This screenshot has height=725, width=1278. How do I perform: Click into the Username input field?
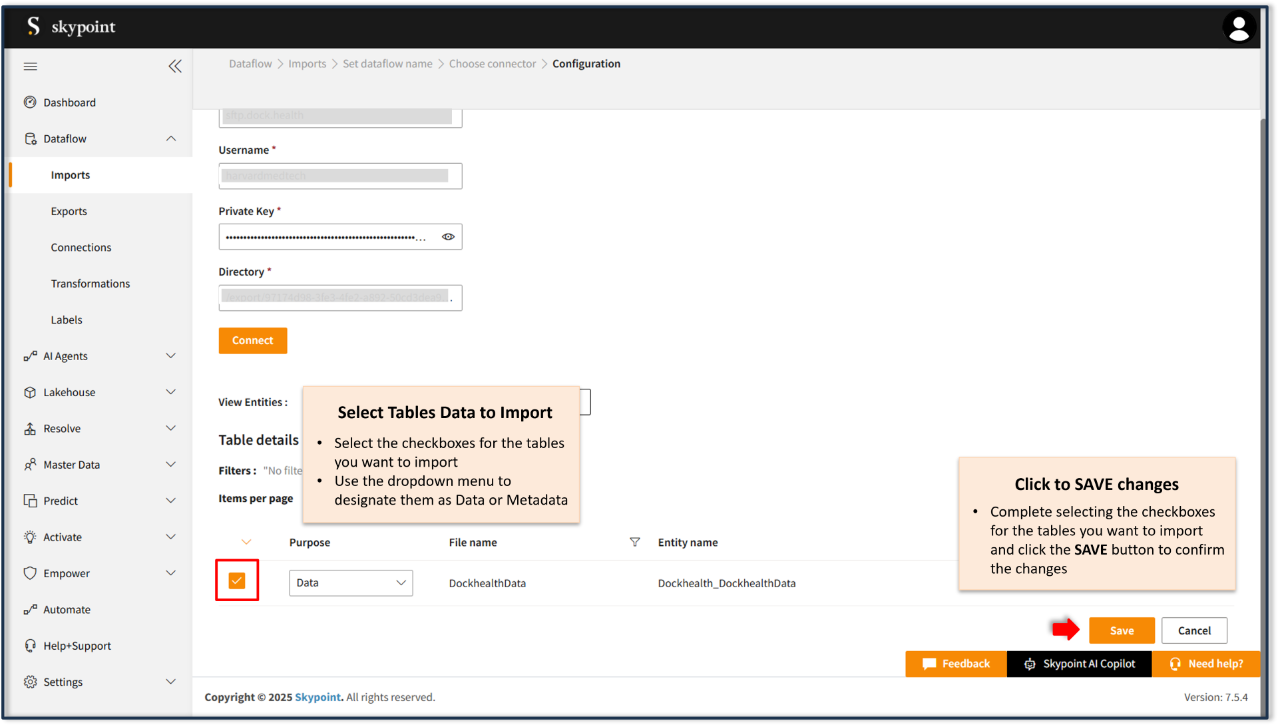(340, 176)
